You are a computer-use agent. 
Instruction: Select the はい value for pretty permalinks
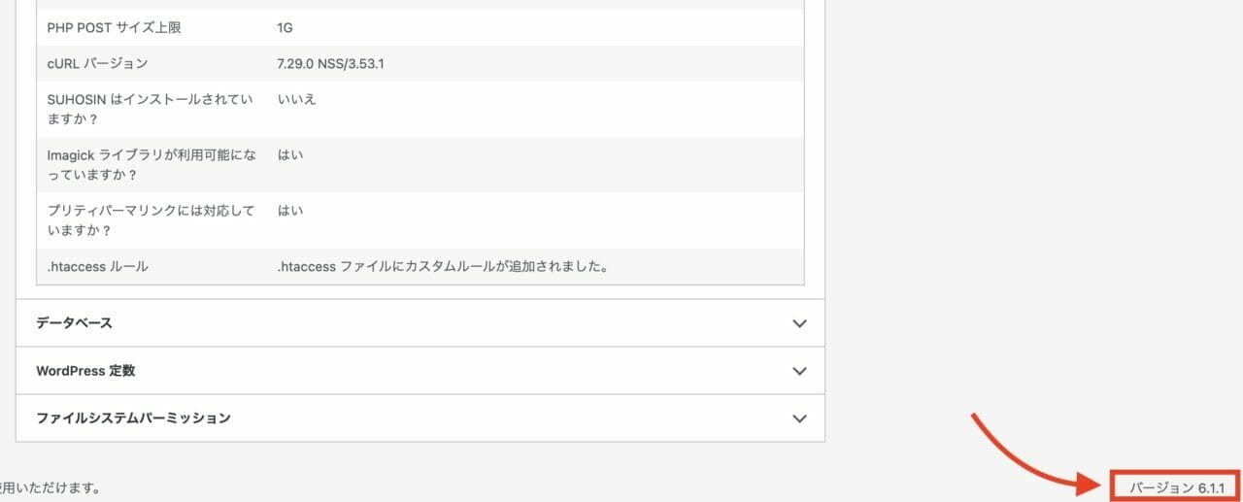tap(290, 210)
